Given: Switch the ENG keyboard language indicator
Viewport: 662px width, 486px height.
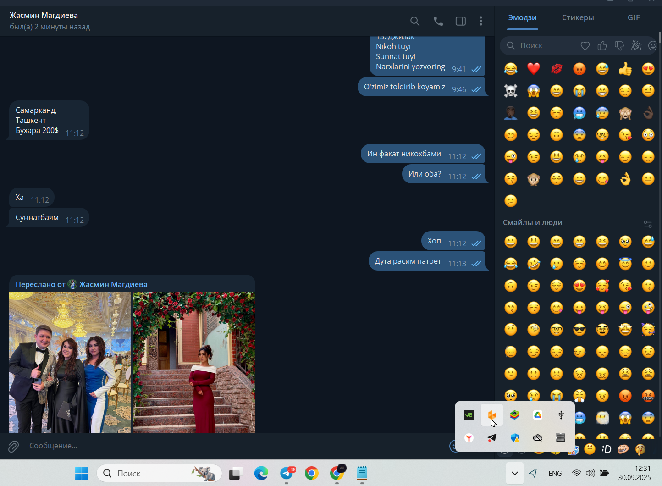Looking at the screenshot, I should point(555,473).
